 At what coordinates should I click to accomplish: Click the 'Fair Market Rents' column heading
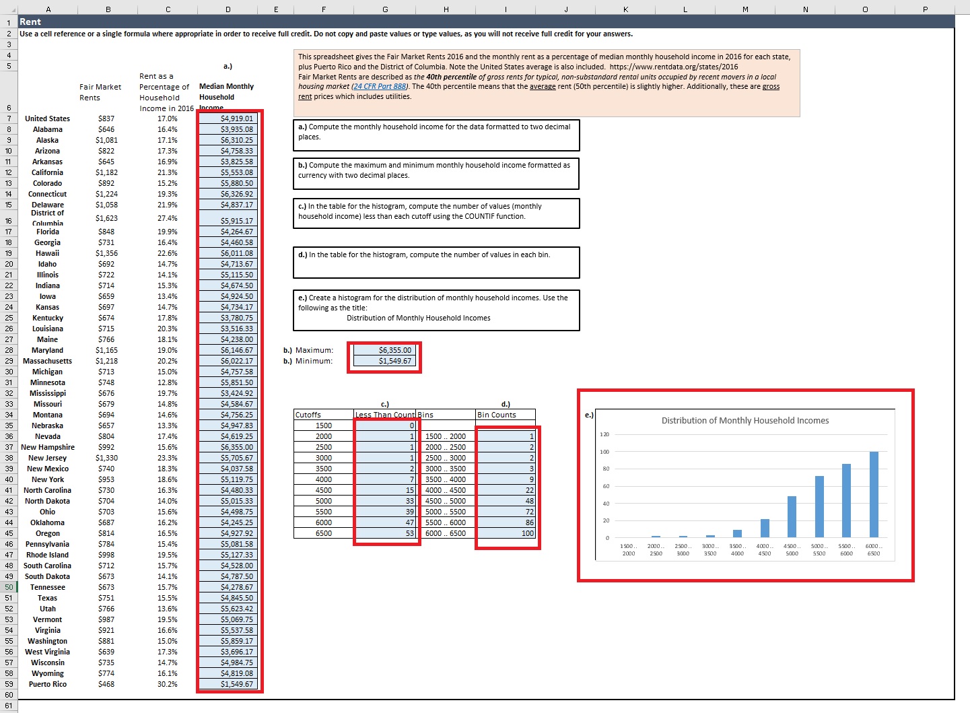point(100,92)
